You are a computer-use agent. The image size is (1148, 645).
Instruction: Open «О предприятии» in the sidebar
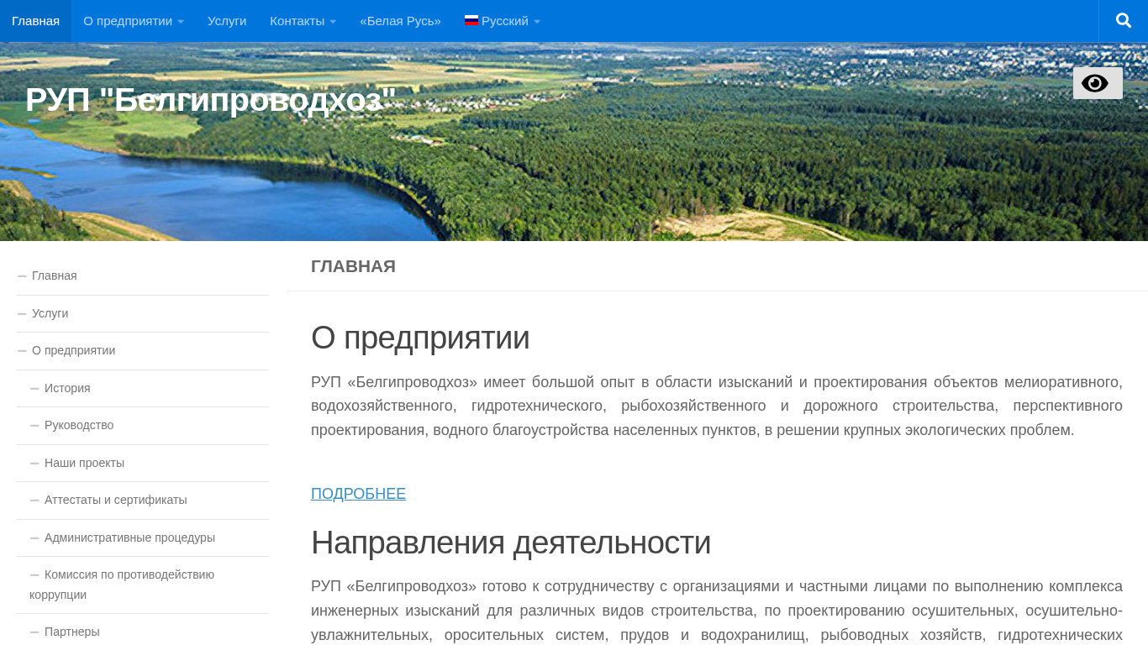[74, 350]
